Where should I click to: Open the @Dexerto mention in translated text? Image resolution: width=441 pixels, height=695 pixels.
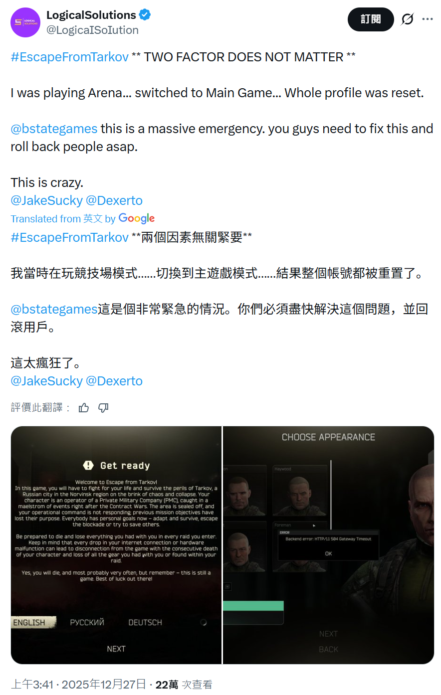pyautogui.click(x=114, y=381)
